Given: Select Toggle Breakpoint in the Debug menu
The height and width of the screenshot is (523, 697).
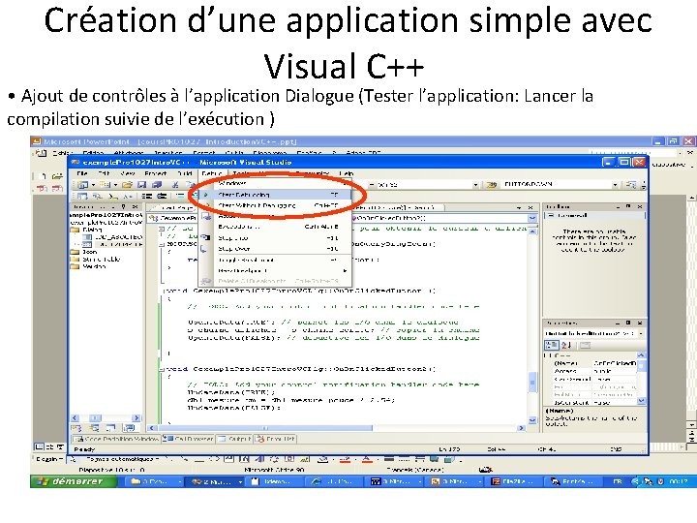Looking at the screenshot, I should coord(275,260).
